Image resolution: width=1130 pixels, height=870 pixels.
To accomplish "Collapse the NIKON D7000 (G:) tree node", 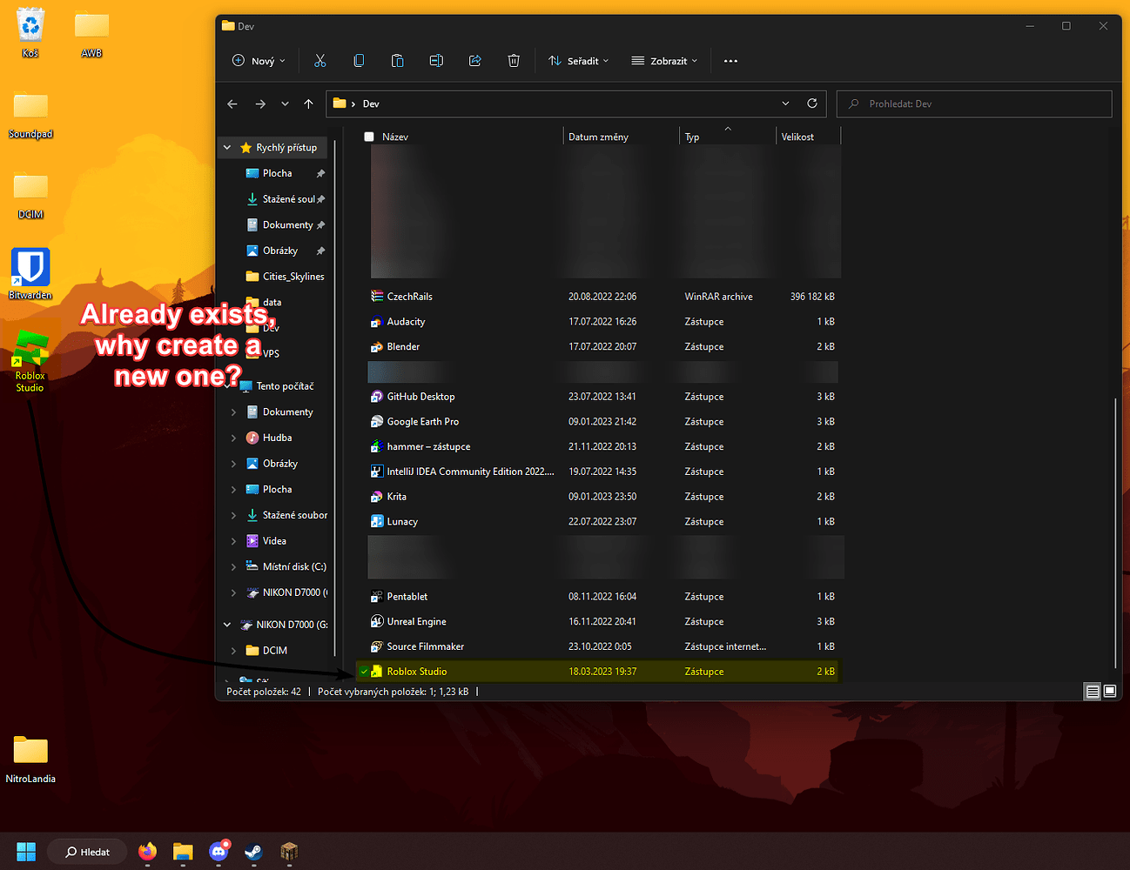I will pyautogui.click(x=226, y=624).
